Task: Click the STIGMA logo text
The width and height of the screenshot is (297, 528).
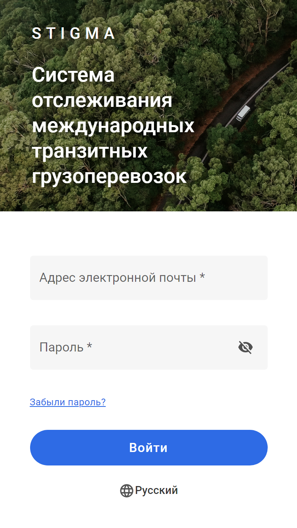Action: [73, 34]
